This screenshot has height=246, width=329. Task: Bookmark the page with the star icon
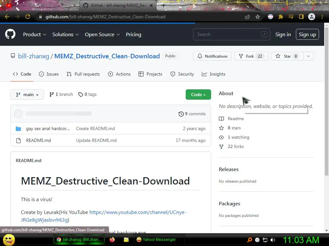(x=258, y=17)
